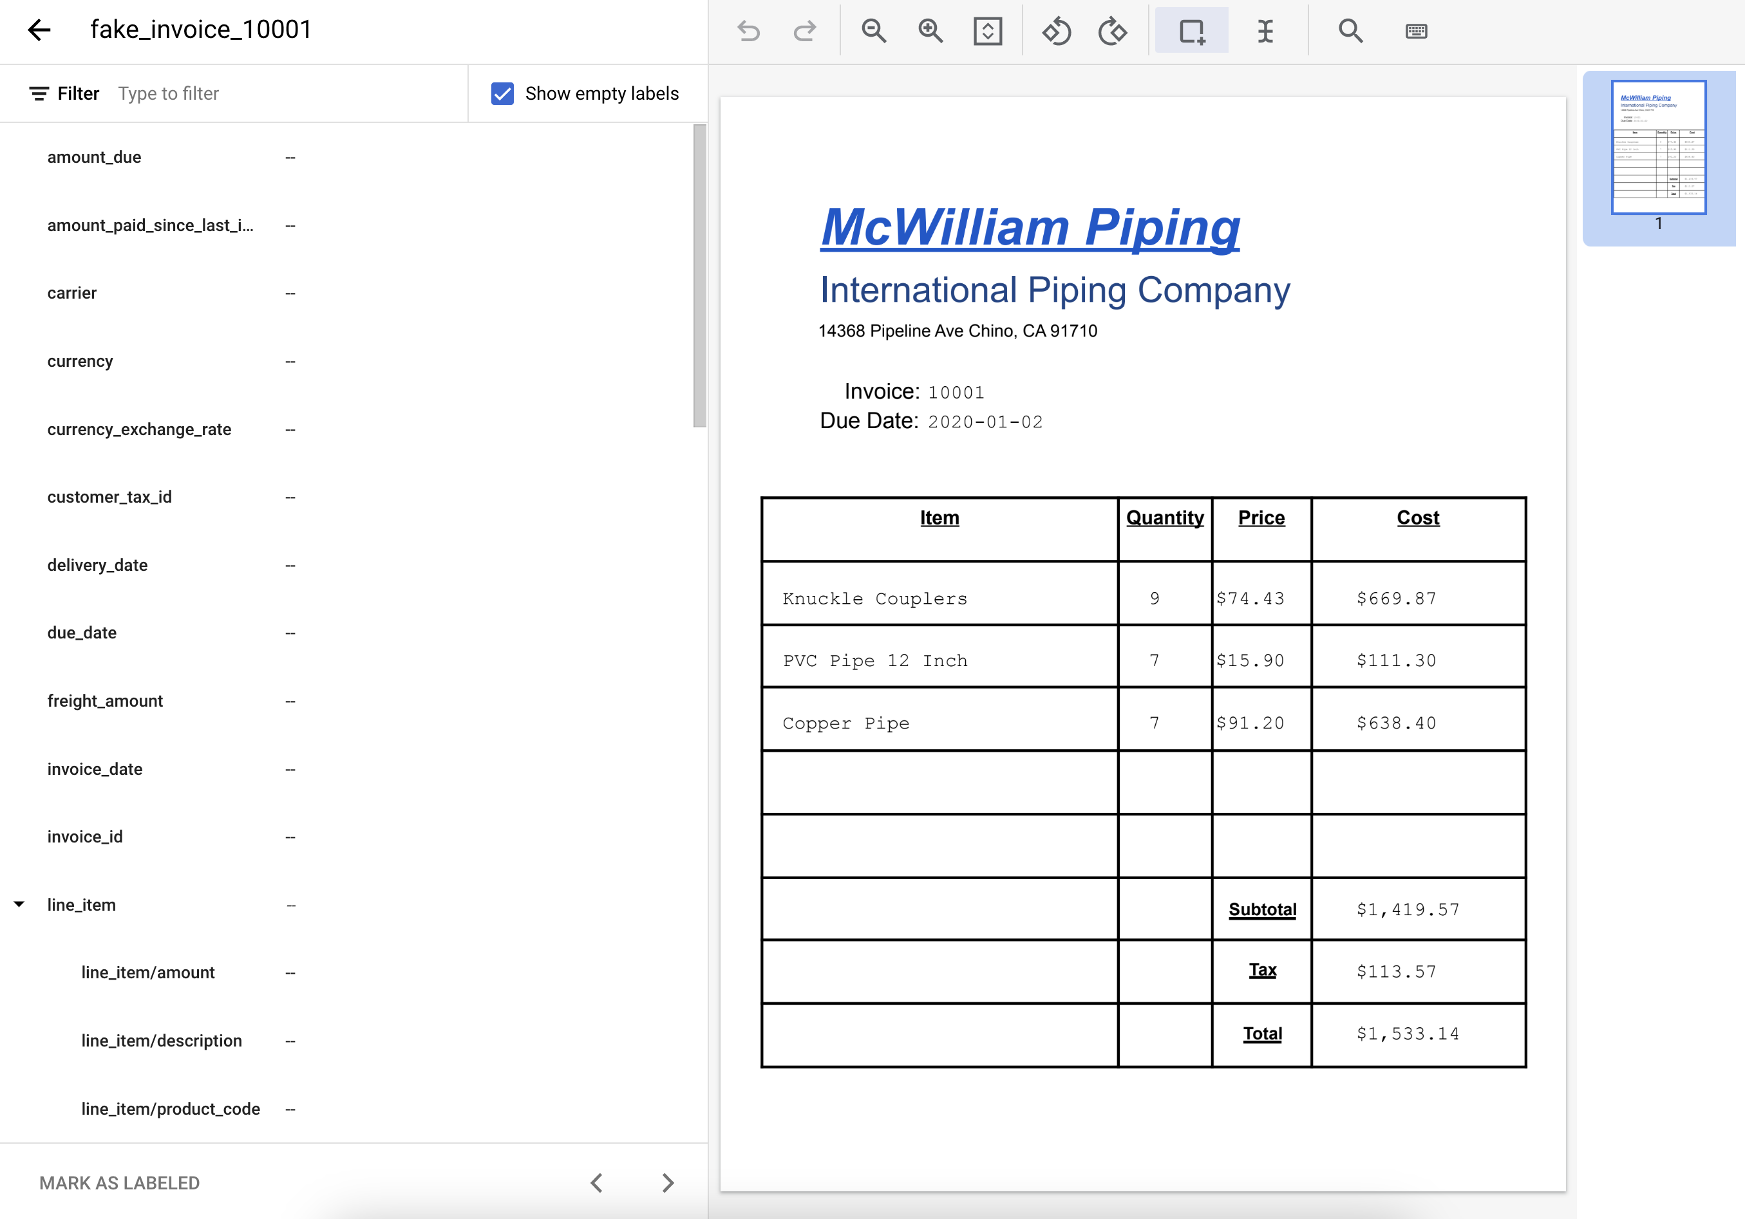Click the Filter icon
1745x1219 pixels.
(39, 93)
